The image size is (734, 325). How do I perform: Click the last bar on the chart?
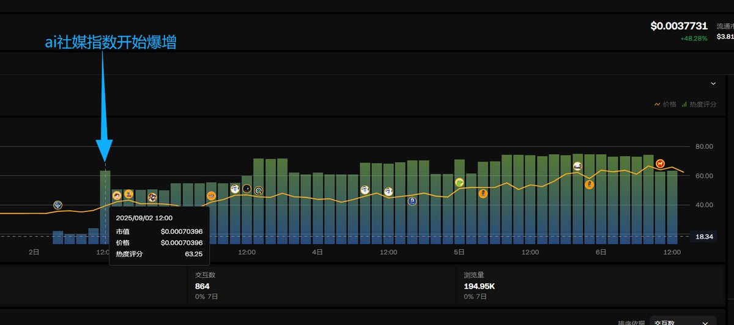[x=672, y=207]
